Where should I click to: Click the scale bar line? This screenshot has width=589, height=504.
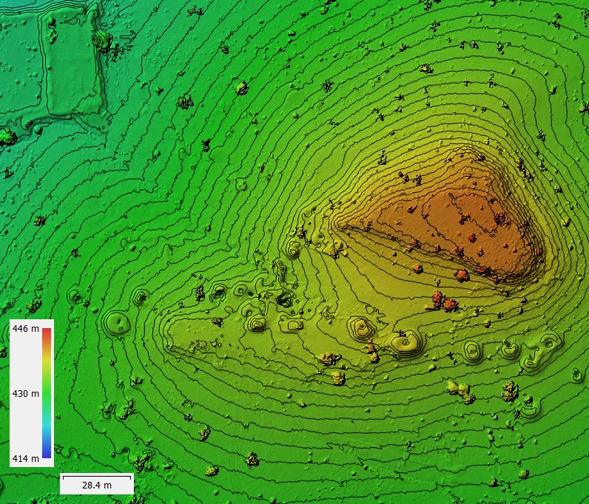pyautogui.click(x=97, y=477)
